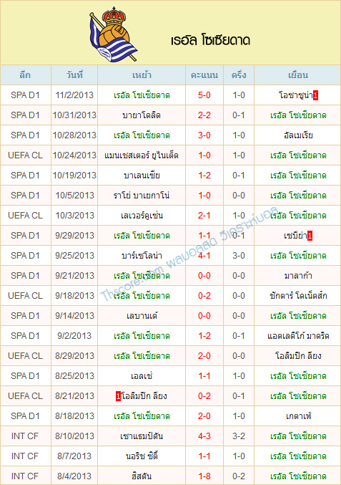The height and width of the screenshot is (485, 341).
Task: Select the เยือน column header
Action: pos(298,75)
